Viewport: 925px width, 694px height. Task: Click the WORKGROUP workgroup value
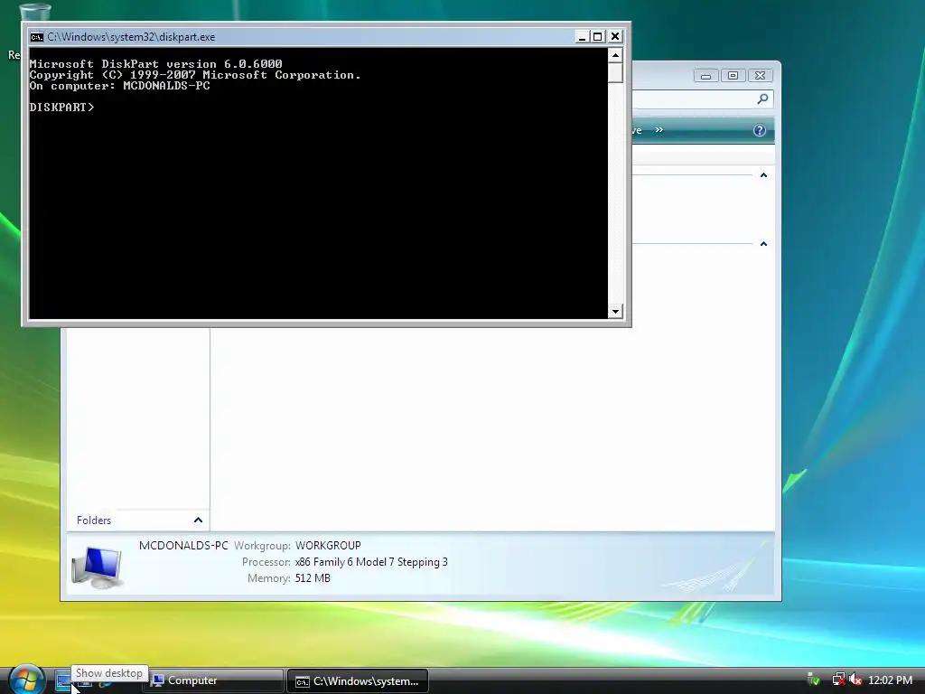(328, 545)
